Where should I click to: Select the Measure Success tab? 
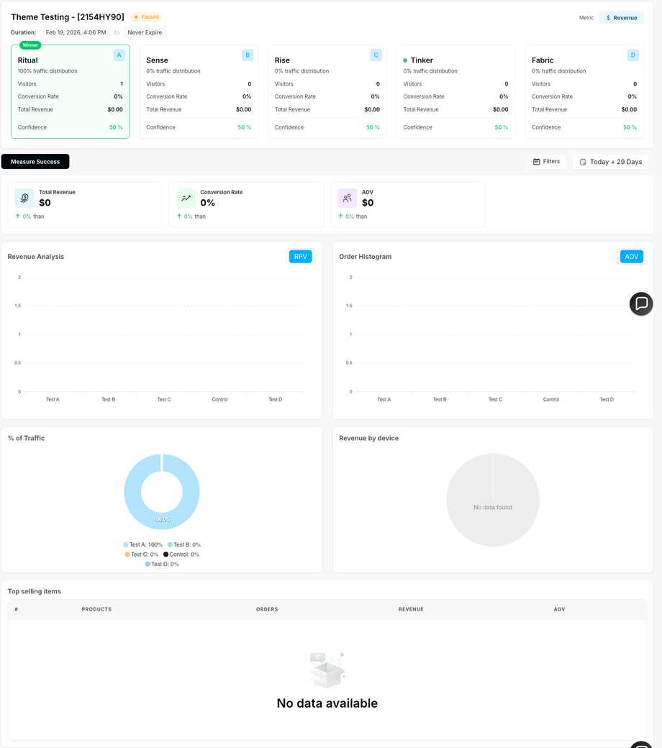pyautogui.click(x=35, y=162)
